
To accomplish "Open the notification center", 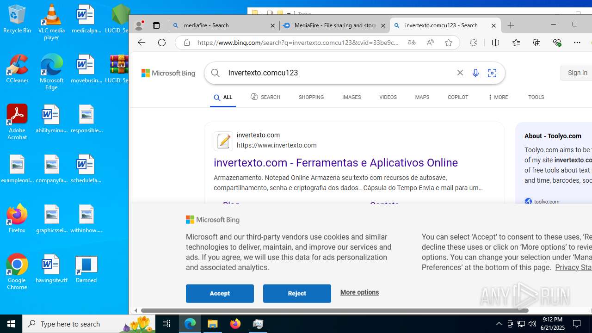I will pos(577,324).
